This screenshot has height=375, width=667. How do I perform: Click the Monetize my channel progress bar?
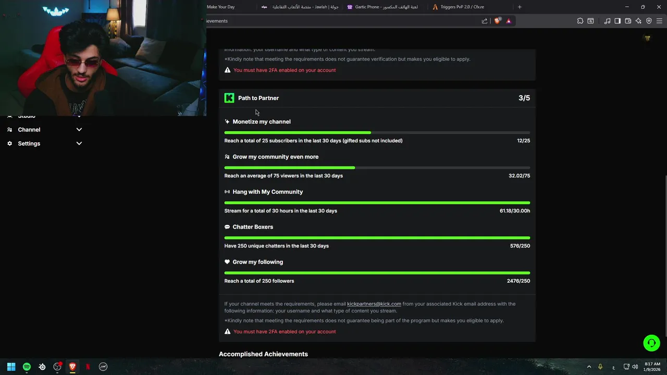377,133
